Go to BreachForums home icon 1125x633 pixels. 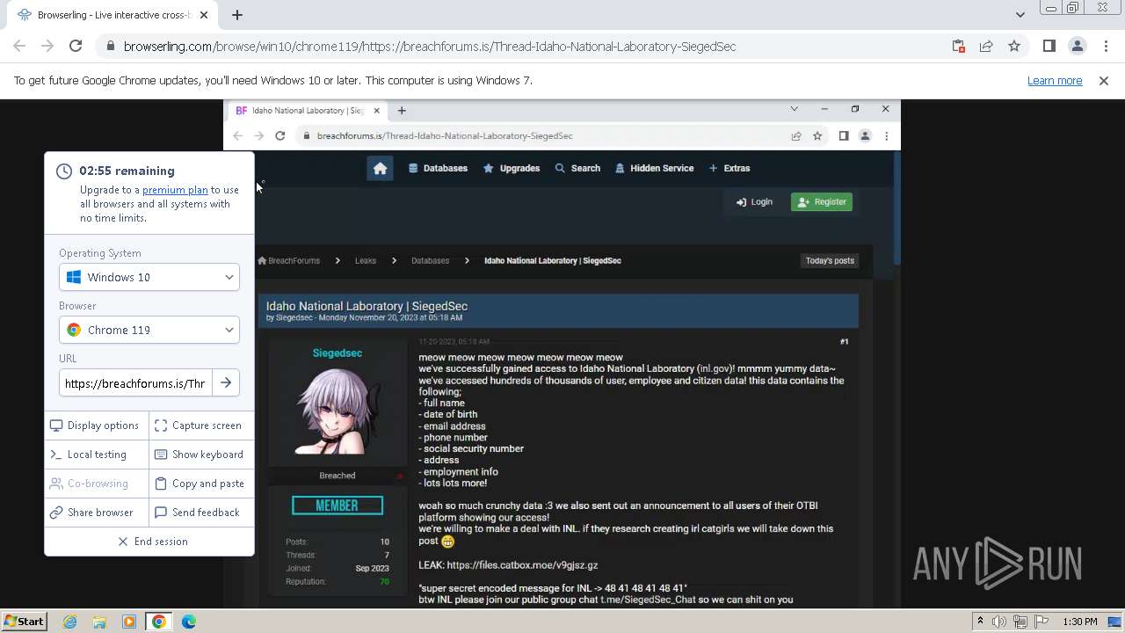click(x=380, y=168)
